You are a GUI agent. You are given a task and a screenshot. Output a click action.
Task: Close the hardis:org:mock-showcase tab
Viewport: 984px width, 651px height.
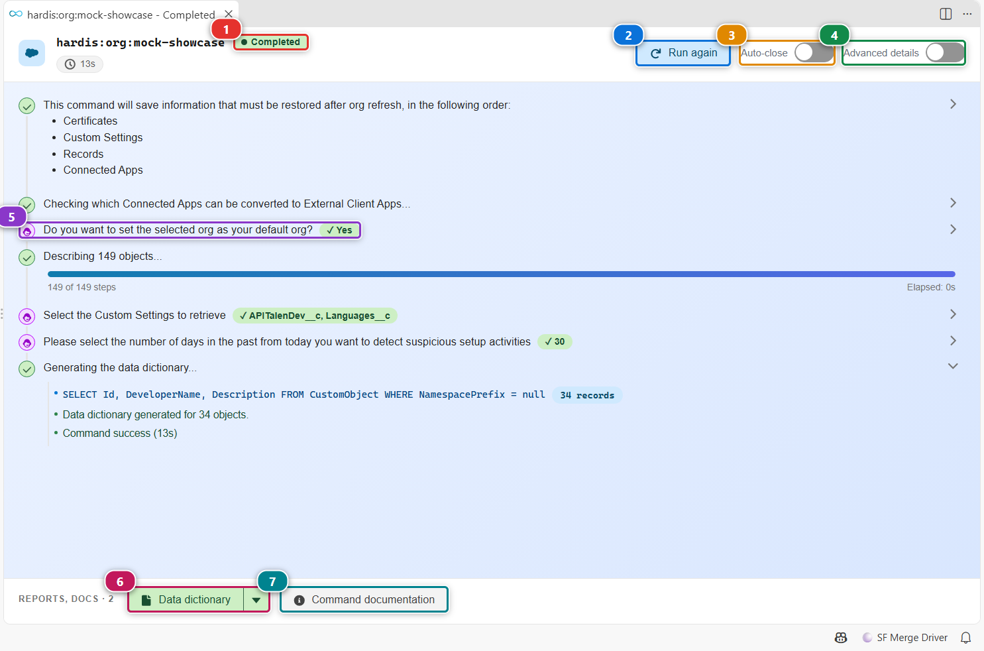click(229, 14)
